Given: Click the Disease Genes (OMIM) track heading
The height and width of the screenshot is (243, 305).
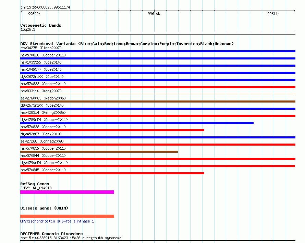Looking at the screenshot, I should tap(44, 208).
